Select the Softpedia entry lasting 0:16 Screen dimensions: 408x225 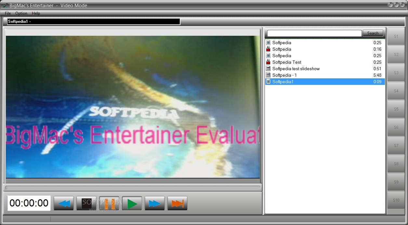click(325, 49)
